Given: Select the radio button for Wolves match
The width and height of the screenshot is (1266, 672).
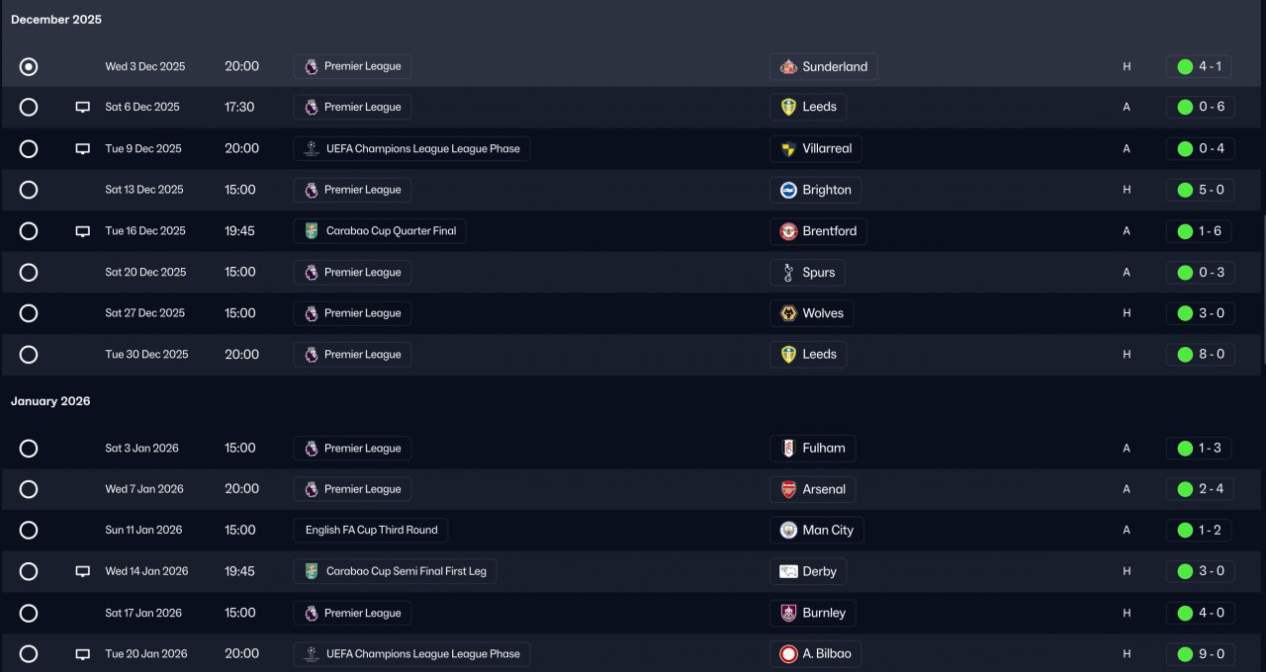Looking at the screenshot, I should pos(29,313).
